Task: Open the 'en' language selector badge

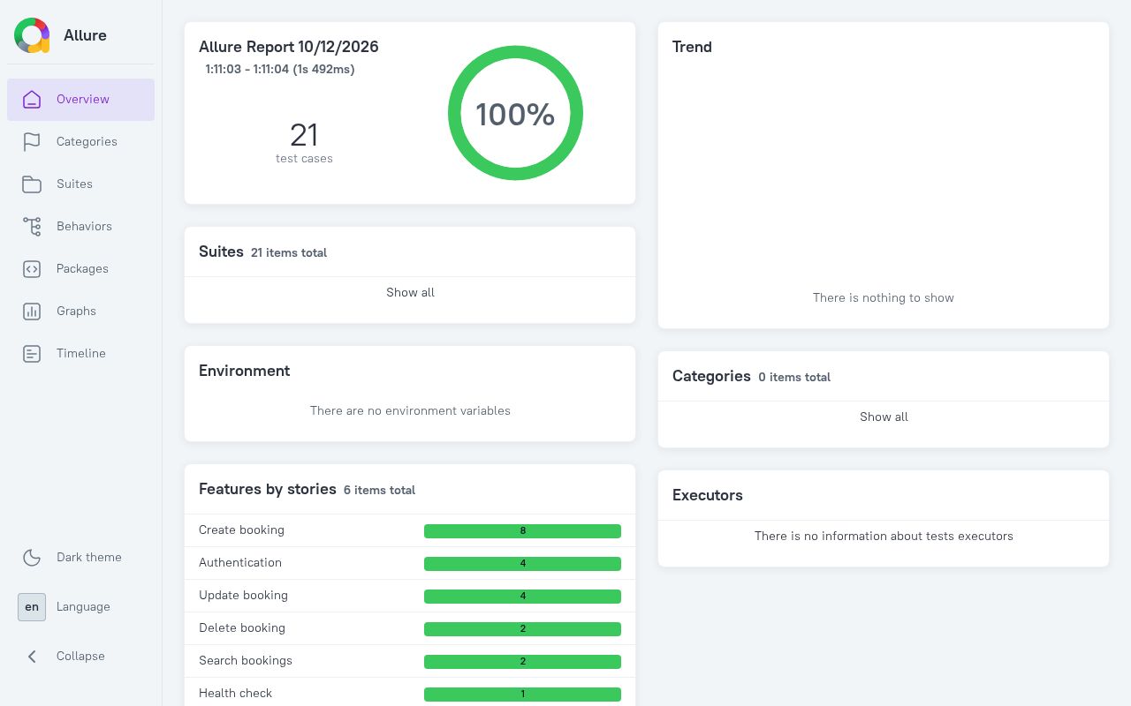Action: (32, 607)
